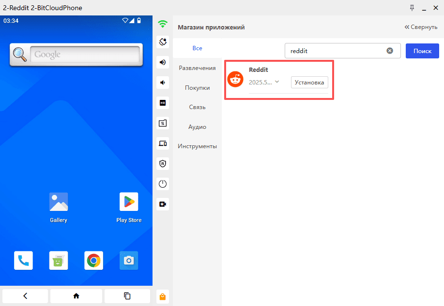Image resolution: width=444 pixels, height=306 pixels.
Task: Open the Все category tab
Action: pos(197,48)
